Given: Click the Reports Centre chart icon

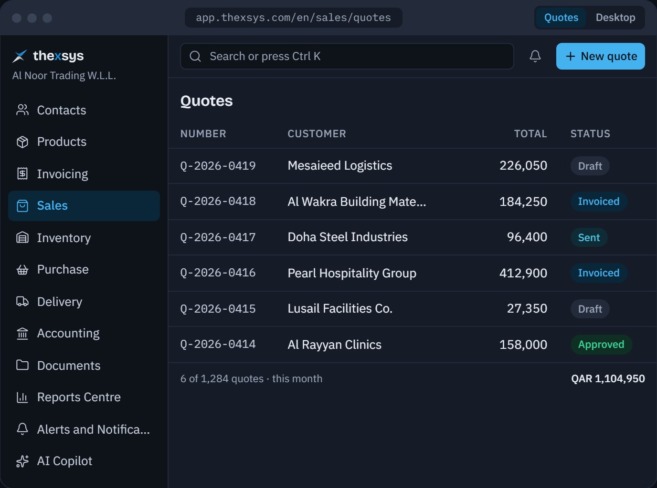Looking at the screenshot, I should [22, 397].
